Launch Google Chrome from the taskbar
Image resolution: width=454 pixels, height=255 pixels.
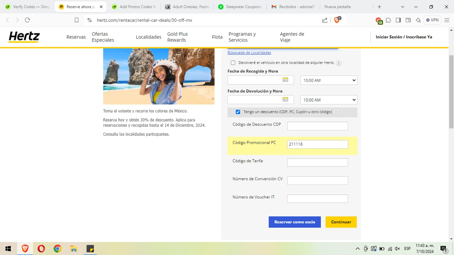tap(58, 249)
